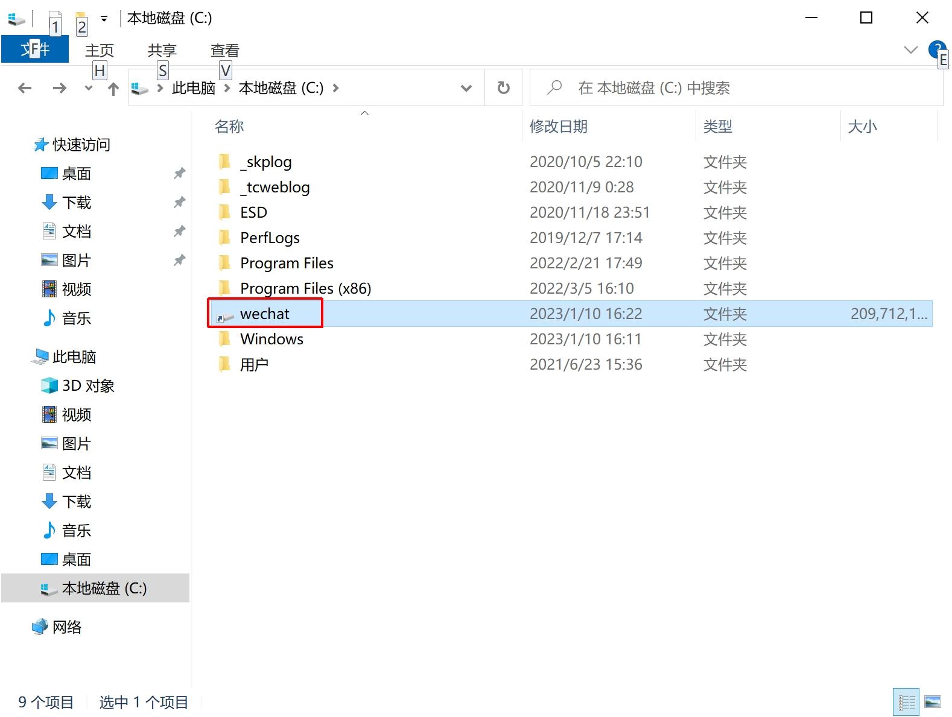Screen dimensions: 952x717
Task: Open 快速访问 in the navigation pane
Action: point(81,145)
